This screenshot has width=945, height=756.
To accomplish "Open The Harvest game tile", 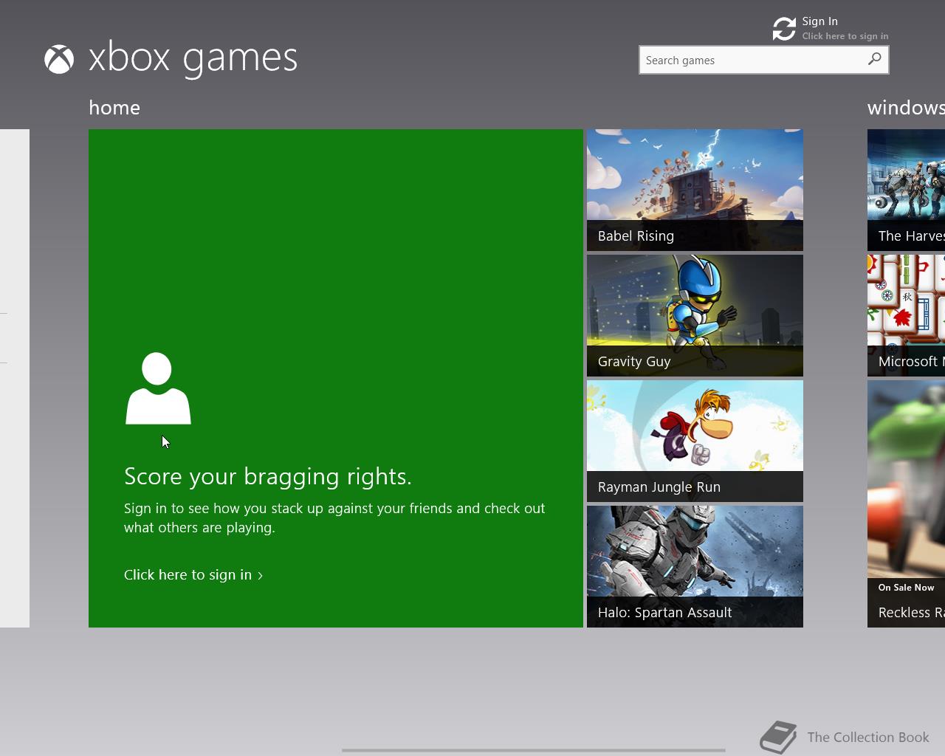I will point(906,190).
